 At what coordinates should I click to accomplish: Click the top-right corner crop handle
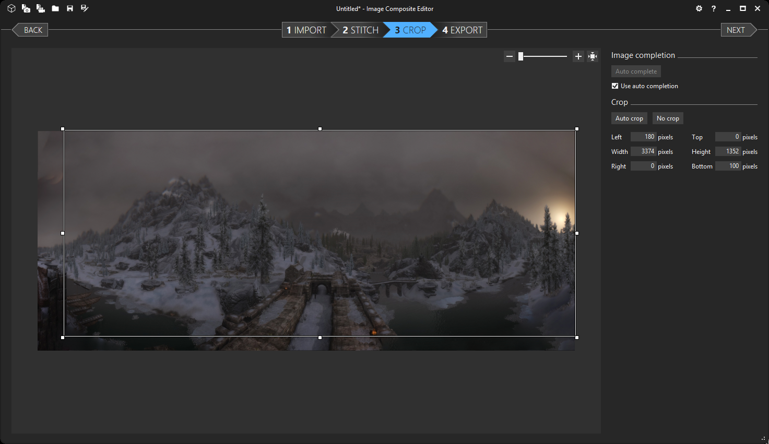(577, 129)
